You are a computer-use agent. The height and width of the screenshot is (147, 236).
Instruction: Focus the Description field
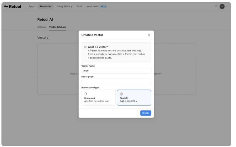click(x=116, y=81)
